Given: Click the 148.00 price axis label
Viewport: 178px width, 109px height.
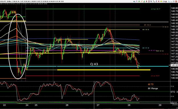Looking at the screenshot, I should (174, 32).
